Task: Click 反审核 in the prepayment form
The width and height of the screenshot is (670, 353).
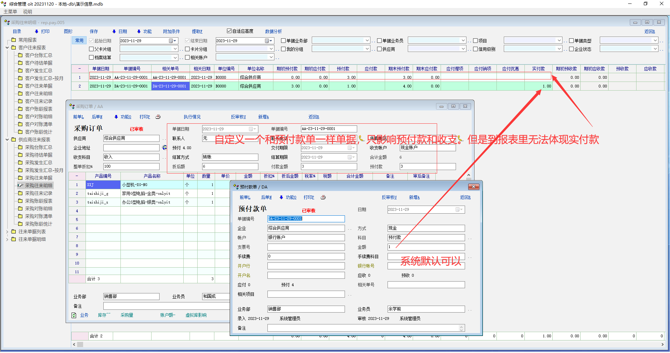Action: (x=389, y=198)
